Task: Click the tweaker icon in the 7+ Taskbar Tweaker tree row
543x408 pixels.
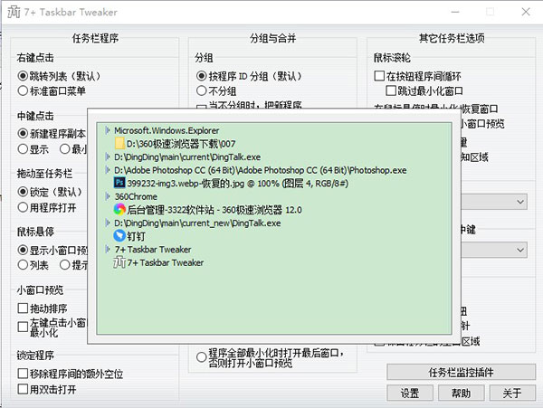Action: (119, 262)
